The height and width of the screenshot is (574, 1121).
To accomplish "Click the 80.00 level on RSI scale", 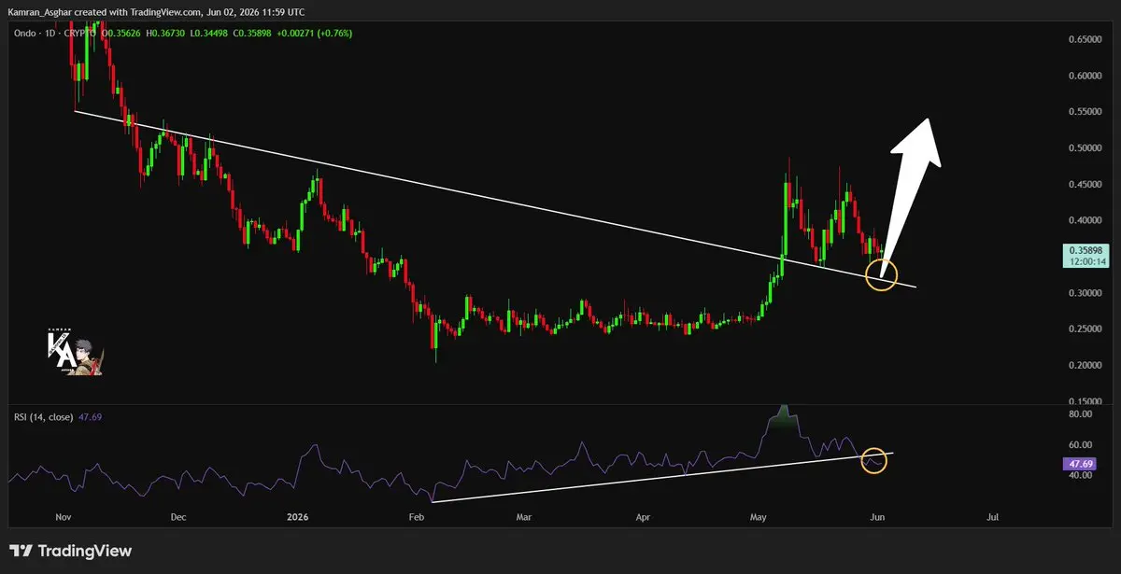I will [x=1080, y=413].
